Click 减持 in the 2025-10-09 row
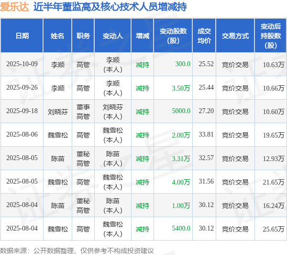 (x=143, y=65)
